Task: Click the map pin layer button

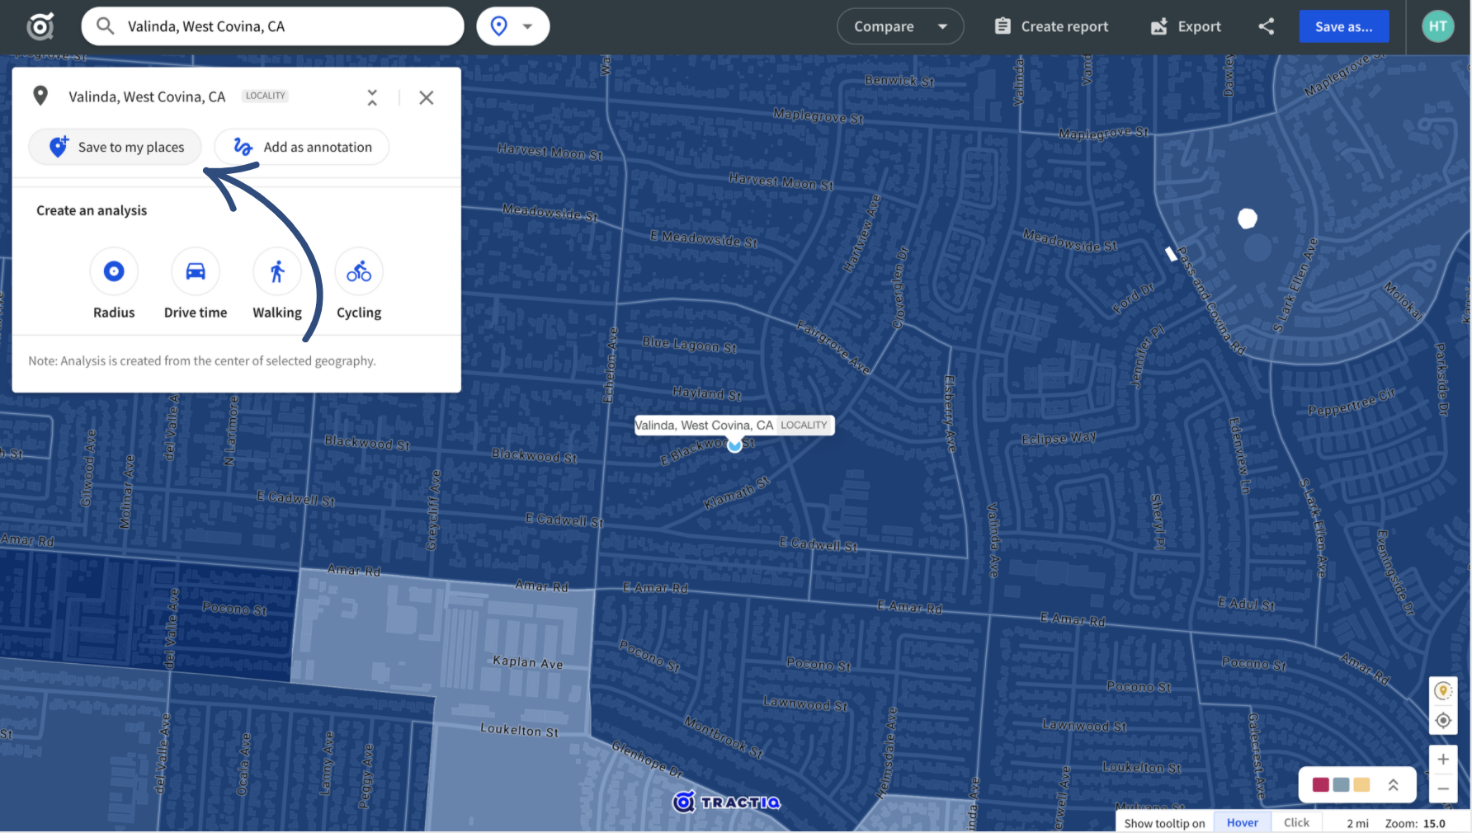Action: click(1443, 691)
